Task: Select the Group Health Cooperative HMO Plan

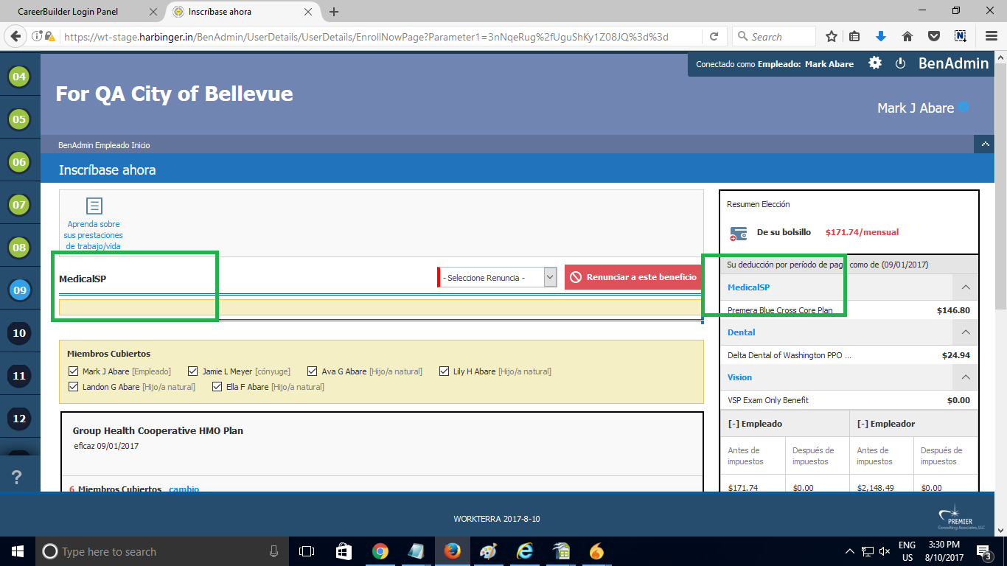Action: tap(158, 430)
